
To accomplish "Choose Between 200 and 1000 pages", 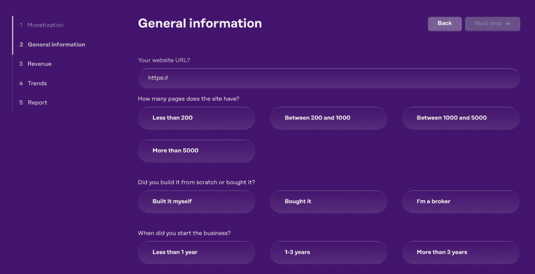I will (x=328, y=118).
